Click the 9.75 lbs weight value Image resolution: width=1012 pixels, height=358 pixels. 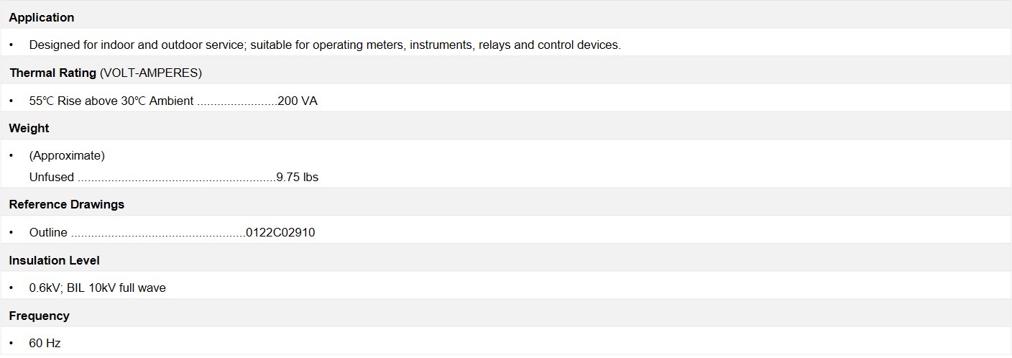(x=298, y=177)
